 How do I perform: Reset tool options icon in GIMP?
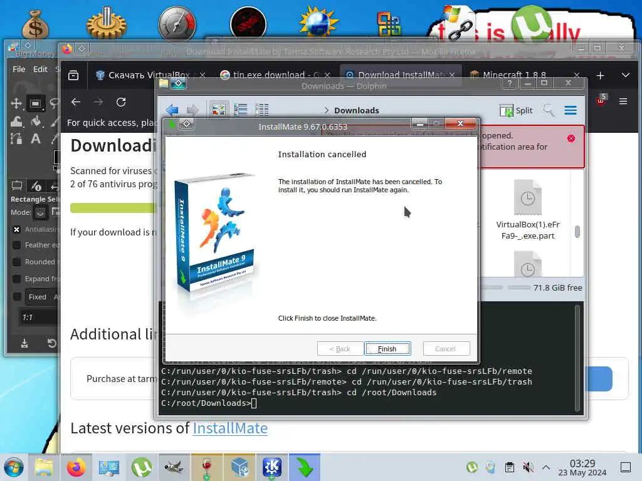pos(51,343)
